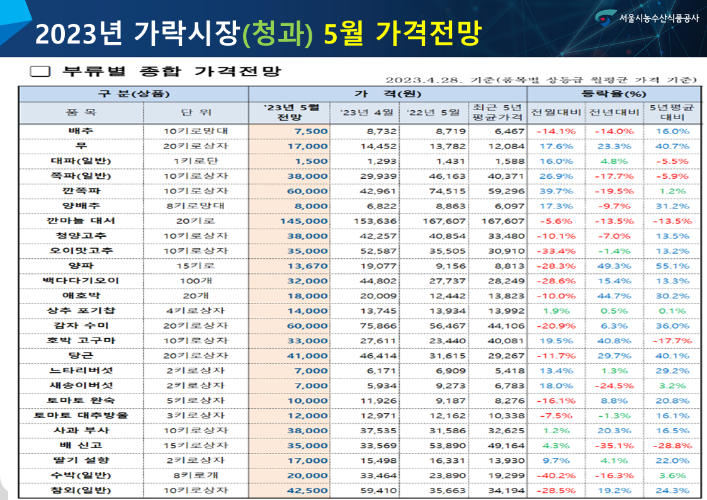Select the title text 5월 가격전망
The image size is (707, 500).
pyautogui.click(x=403, y=33)
